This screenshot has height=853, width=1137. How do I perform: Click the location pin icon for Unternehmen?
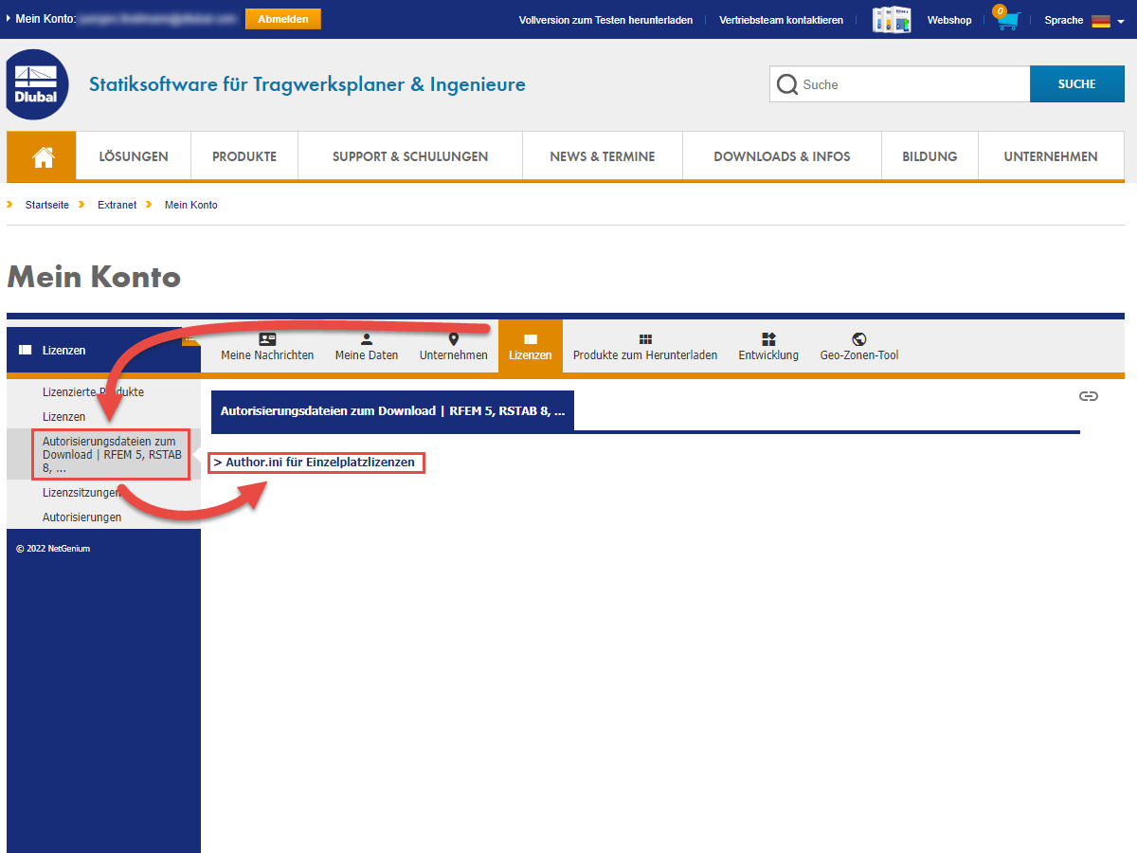pyautogui.click(x=453, y=337)
